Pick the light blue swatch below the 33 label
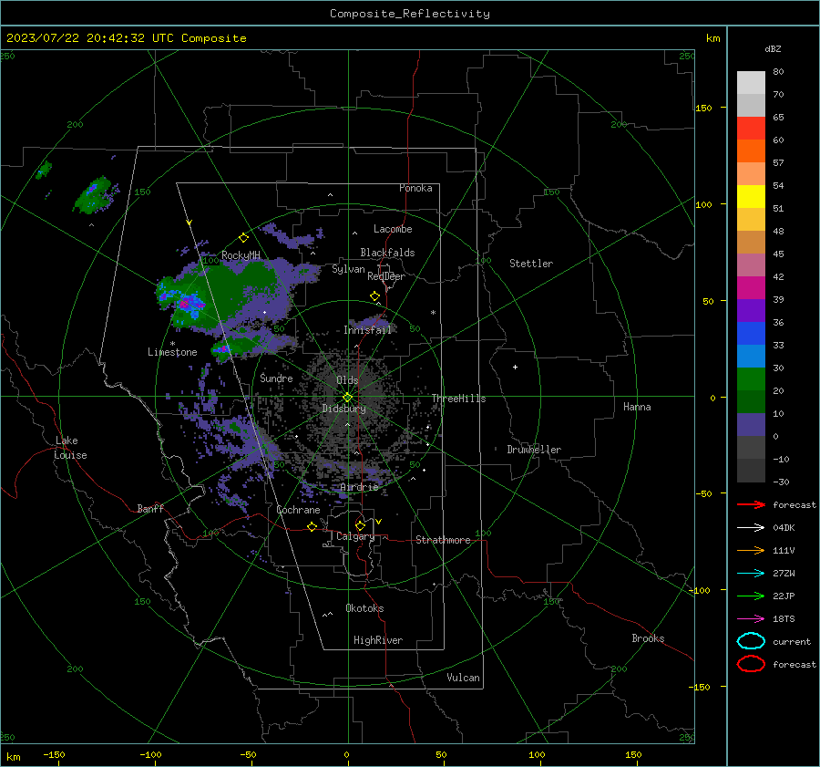The image size is (820, 767). click(x=751, y=357)
